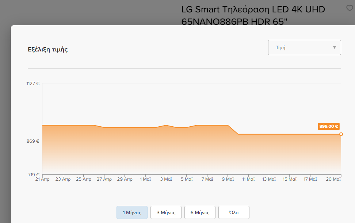Click the 3 Μαϊ date label
This screenshot has height=223, width=355.
point(166,179)
